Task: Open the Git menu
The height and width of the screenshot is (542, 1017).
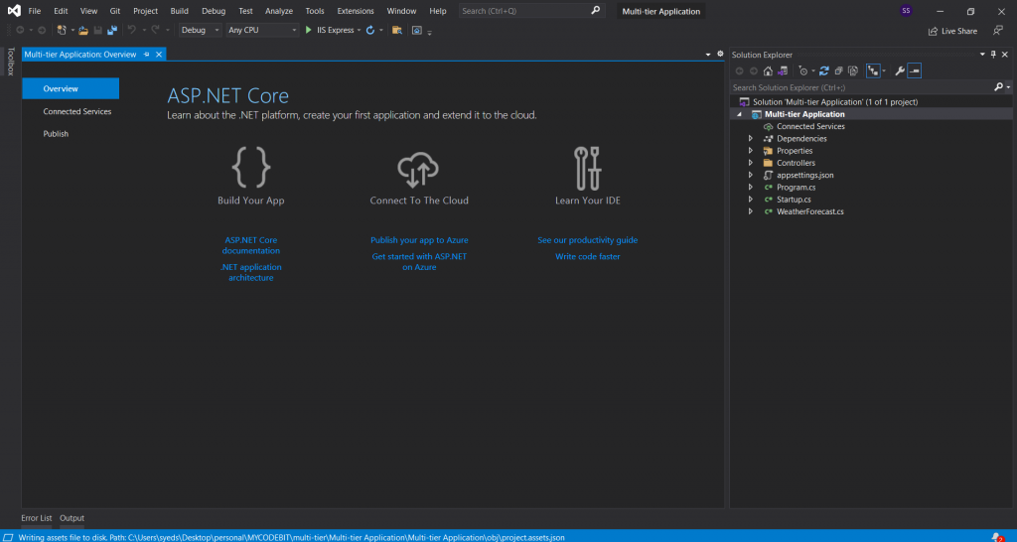Action: pos(115,11)
